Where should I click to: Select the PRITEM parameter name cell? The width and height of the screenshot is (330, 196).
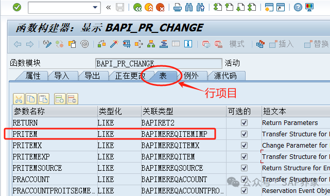pyautogui.click(x=55, y=134)
